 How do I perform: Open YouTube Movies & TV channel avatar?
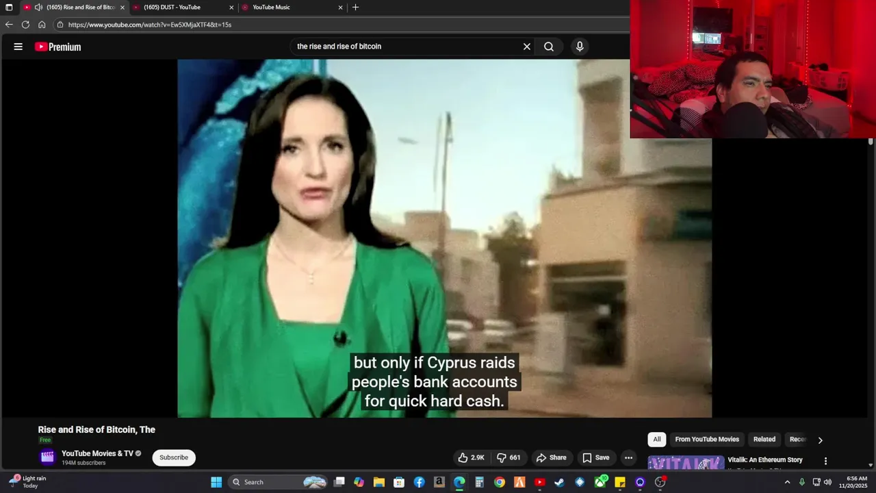click(47, 457)
